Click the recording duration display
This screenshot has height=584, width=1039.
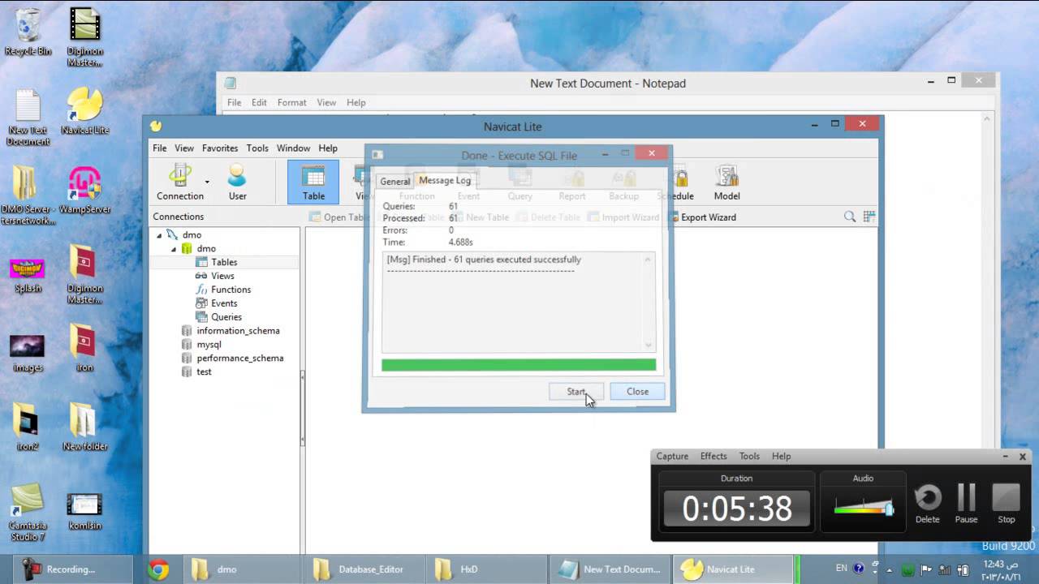click(x=736, y=509)
